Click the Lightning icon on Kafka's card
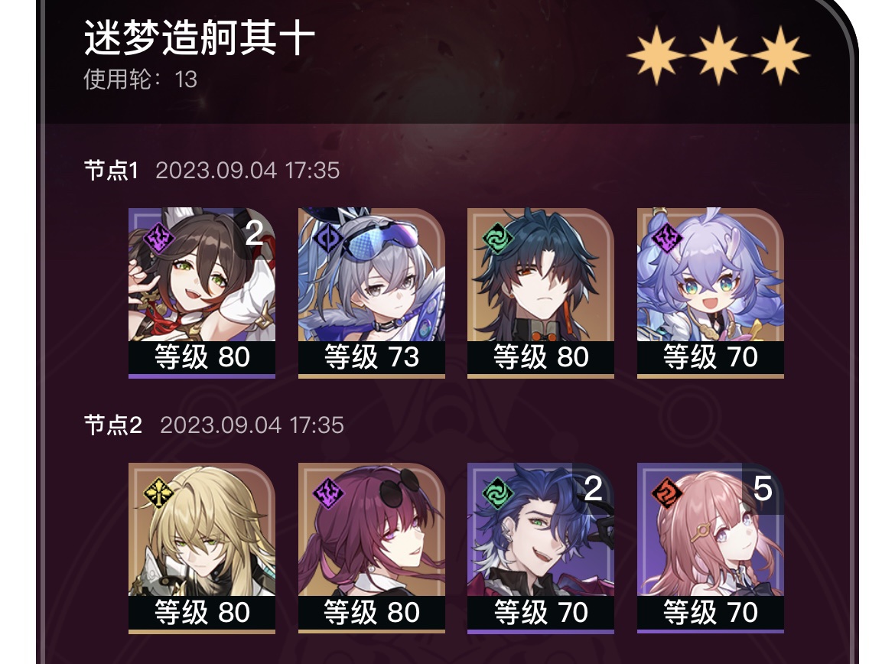The image size is (895, 664). 327,493
